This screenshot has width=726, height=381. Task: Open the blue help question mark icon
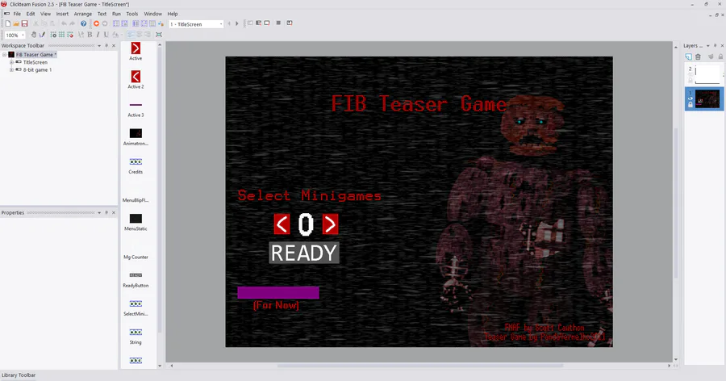click(x=83, y=23)
